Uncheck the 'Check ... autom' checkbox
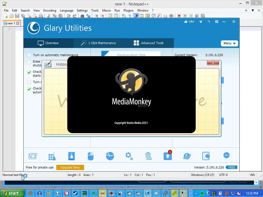This screenshot has width=263, height=197. (x=29, y=89)
